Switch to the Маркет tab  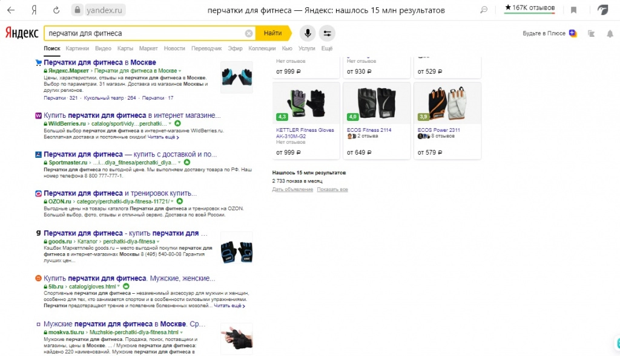coord(148,48)
